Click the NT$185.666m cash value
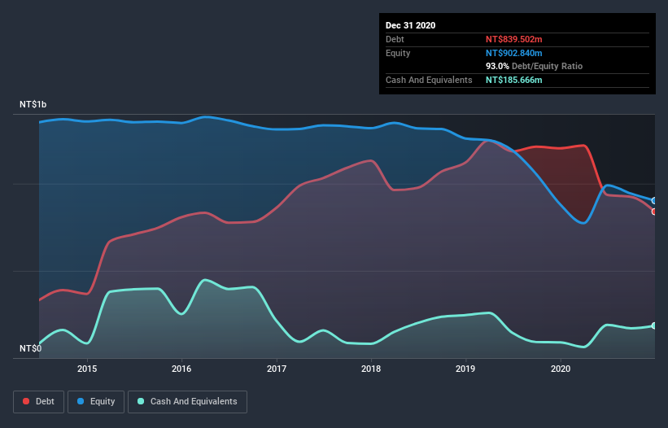Image resolution: width=668 pixels, height=428 pixels. pos(513,80)
